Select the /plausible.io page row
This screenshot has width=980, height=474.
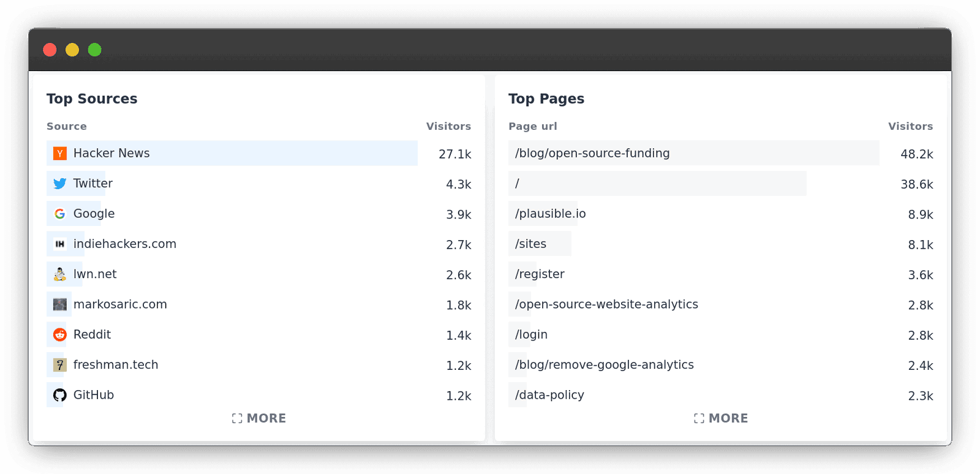(x=550, y=214)
